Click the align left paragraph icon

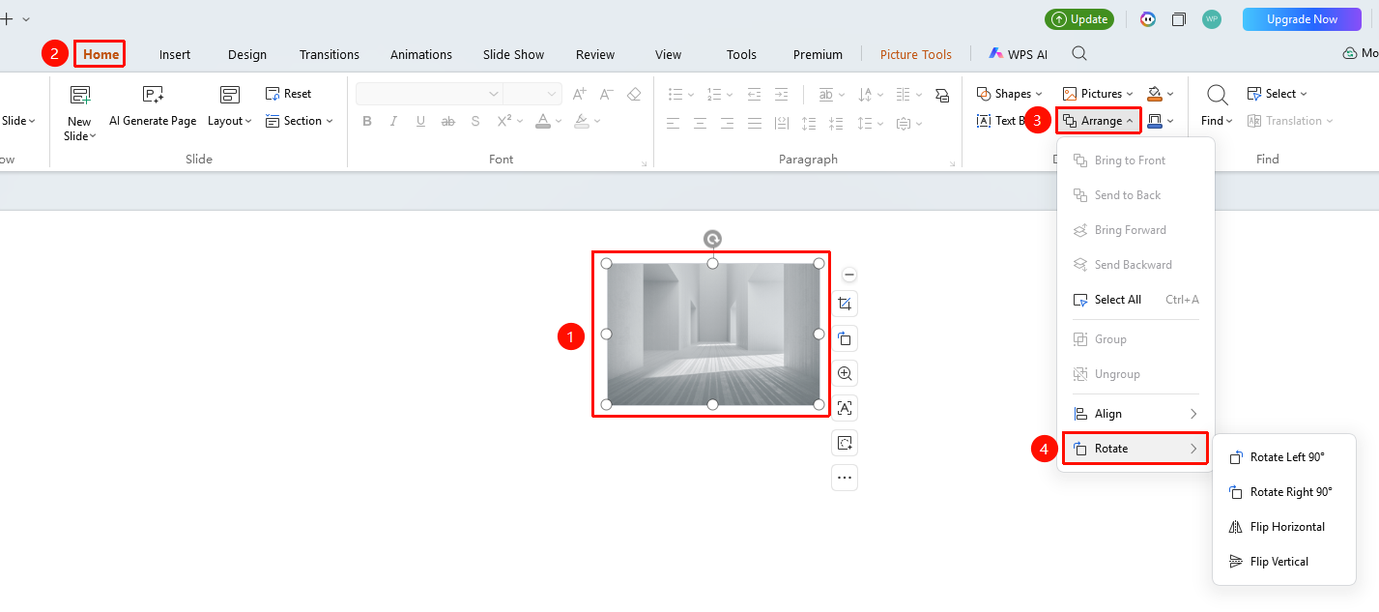pyautogui.click(x=674, y=123)
